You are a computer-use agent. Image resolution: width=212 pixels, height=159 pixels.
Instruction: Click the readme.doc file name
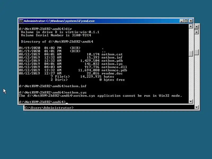[x=112, y=73]
